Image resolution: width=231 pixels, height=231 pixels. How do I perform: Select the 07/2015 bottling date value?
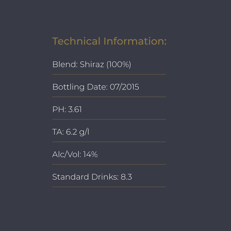(124, 87)
